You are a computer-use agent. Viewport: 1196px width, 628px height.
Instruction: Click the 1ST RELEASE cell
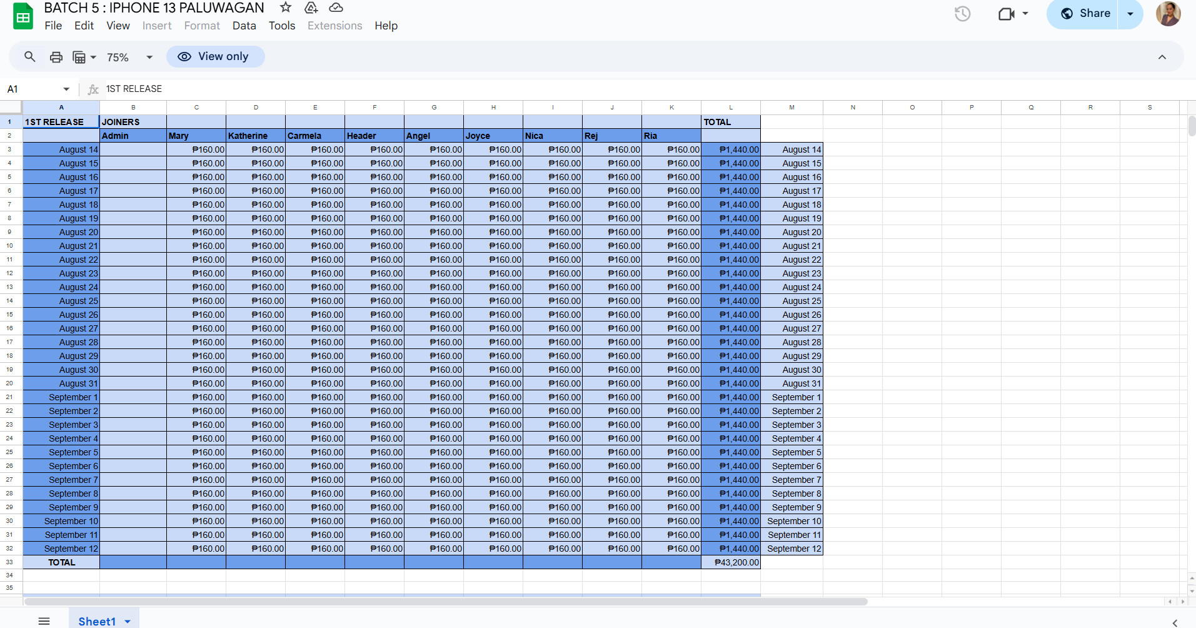61,122
